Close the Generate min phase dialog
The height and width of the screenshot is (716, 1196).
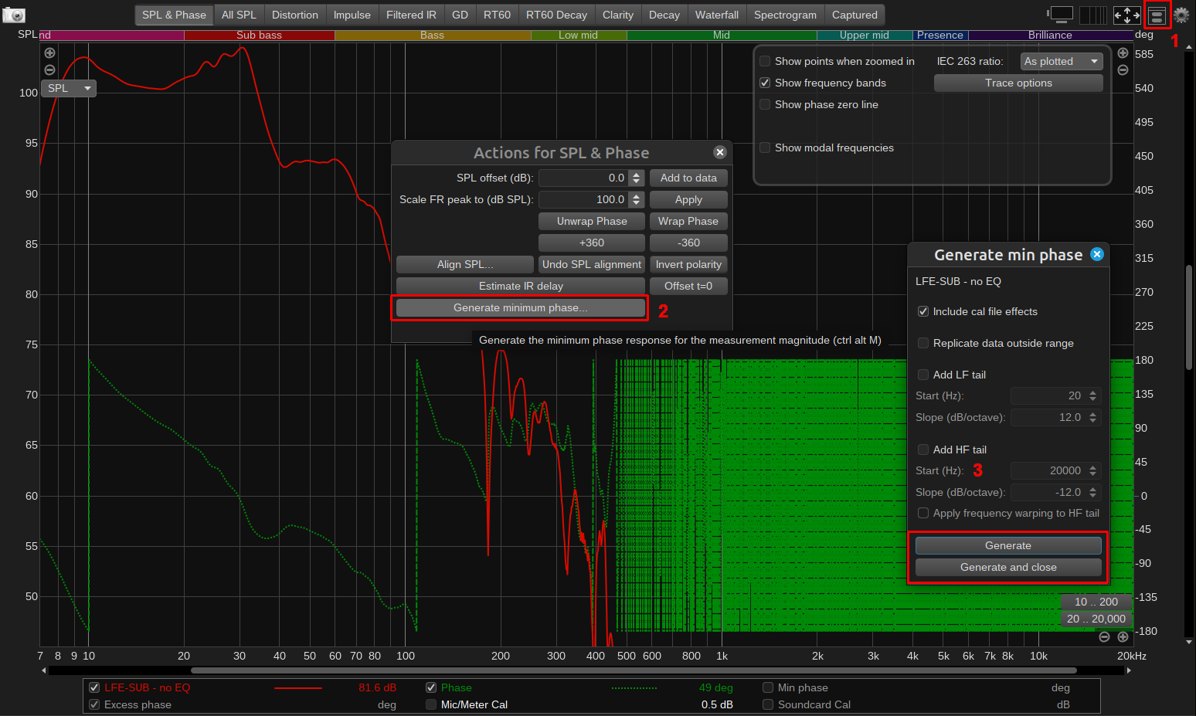1096,254
